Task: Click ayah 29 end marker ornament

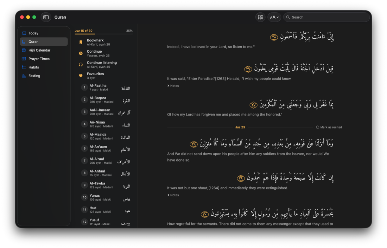Action: pyautogui.click(x=241, y=178)
